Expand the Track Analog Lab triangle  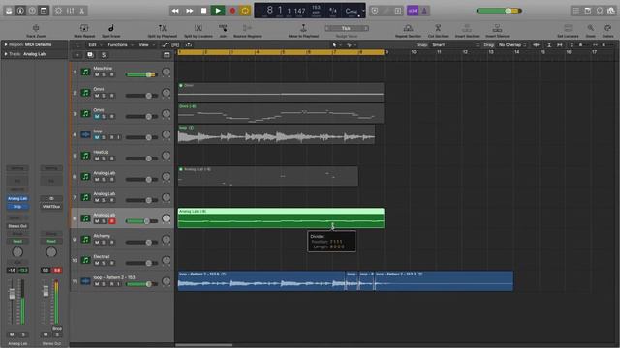pos(6,54)
